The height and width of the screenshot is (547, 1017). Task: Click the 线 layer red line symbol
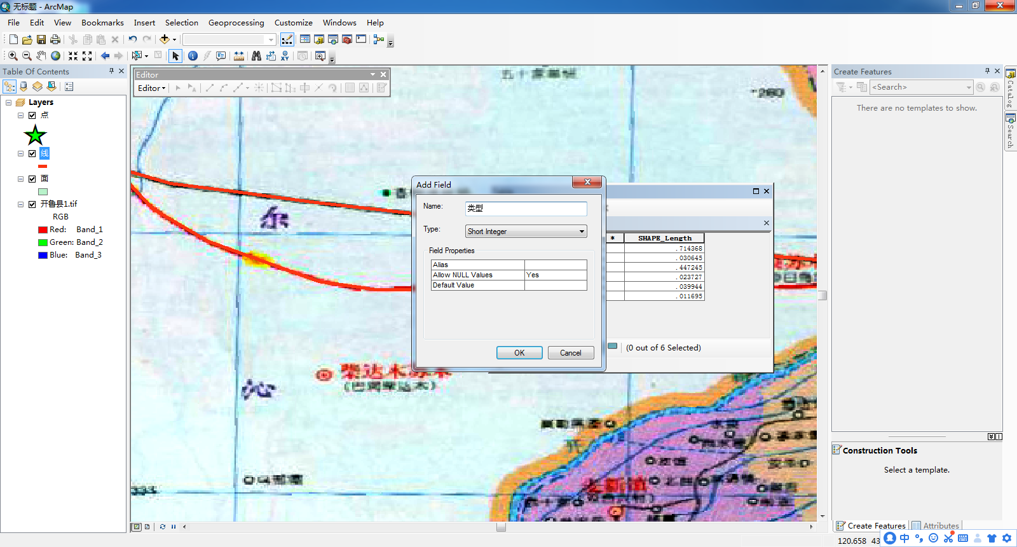tap(43, 166)
